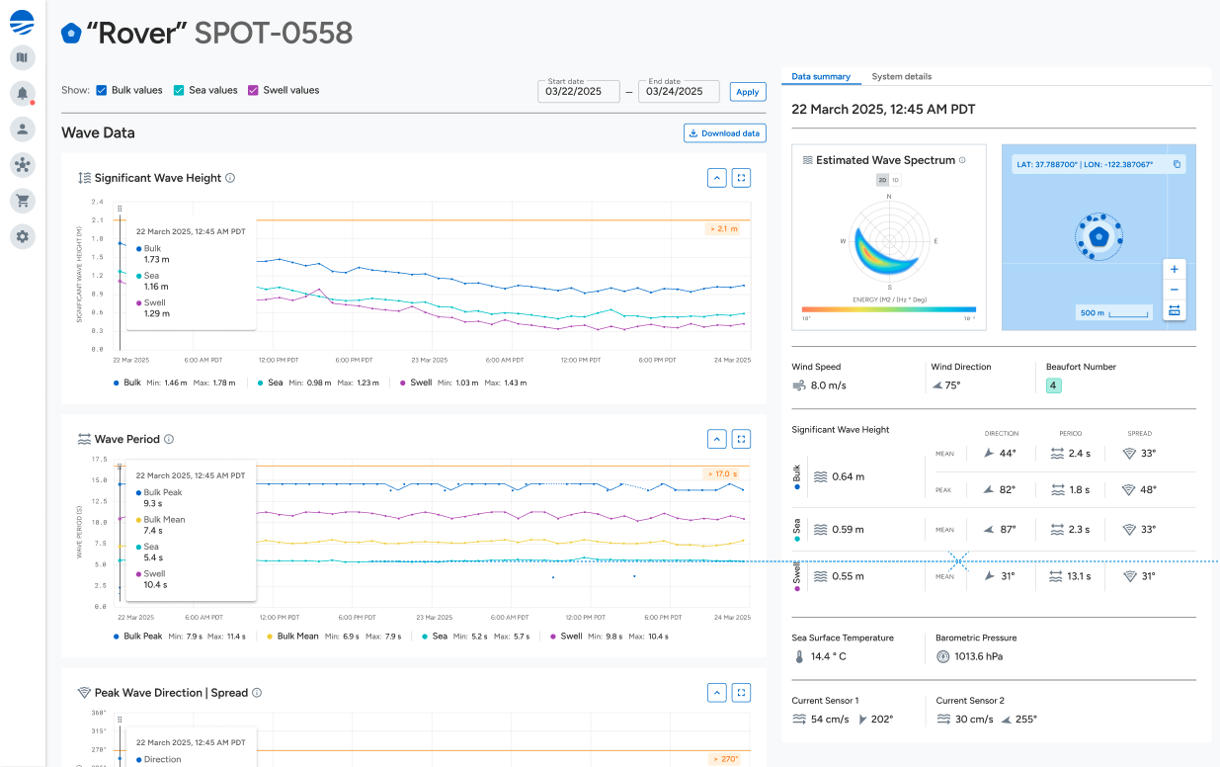Expand Wave Period chart to fullscreen
The width and height of the screenshot is (1220, 767).
click(742, 439)
